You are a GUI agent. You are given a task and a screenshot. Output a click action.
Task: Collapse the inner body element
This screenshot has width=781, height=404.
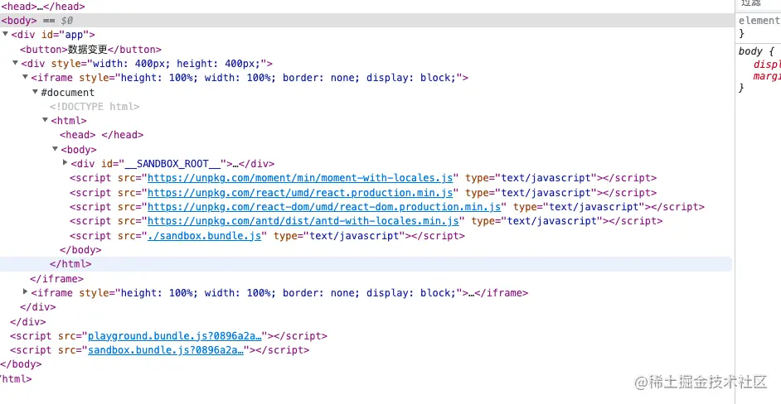[55, 149]
